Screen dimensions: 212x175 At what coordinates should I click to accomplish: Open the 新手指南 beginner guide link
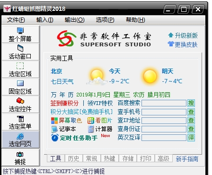point(187,159)
